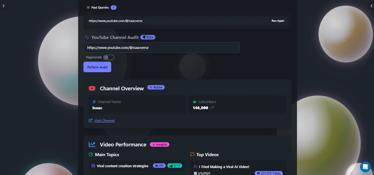Click the sliders icon beside Viral AI Video
The image size is (374, 175).
point(195,167)
